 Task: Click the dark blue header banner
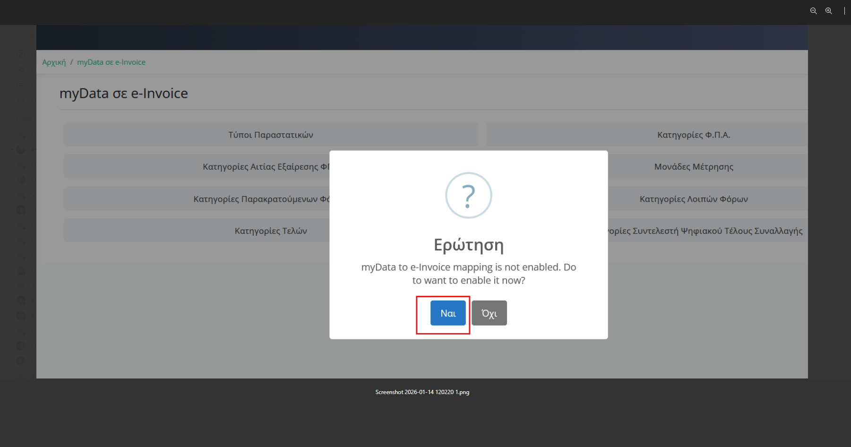421,37
